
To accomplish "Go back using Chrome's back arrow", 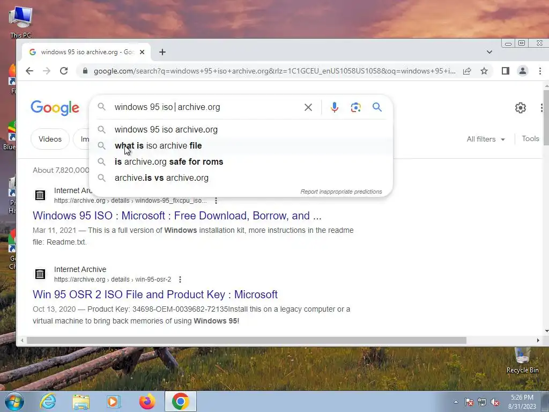I will click(29, 71).
